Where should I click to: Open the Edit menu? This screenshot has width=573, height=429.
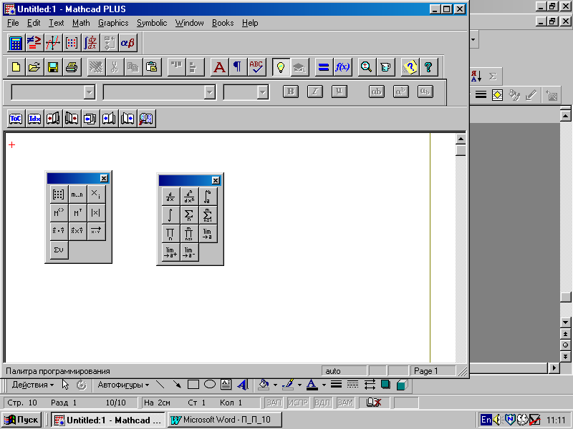tap(34, 23)
